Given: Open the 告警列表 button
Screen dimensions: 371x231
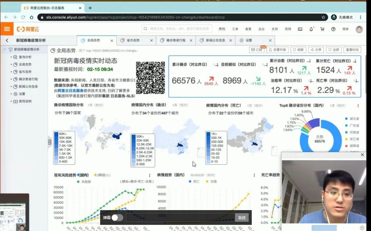Looking at the screenshot, I should 278,50.
